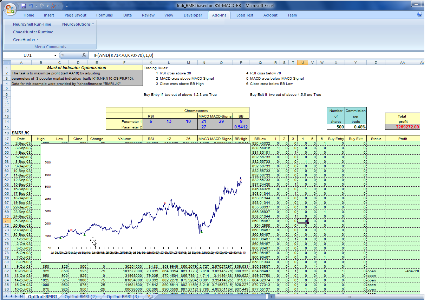The width and height of the screenshot is (437, 300).
Task: Select Total profit value 3269272.00 cell
Action: [403, 127]
